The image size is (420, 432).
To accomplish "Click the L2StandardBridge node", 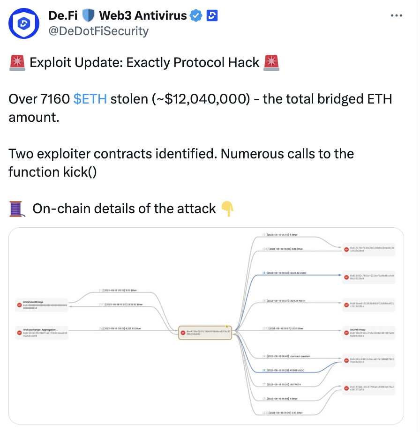I will 41,305.
